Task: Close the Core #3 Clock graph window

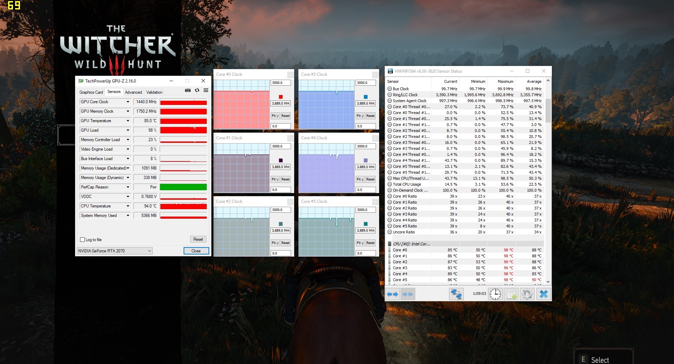Action: pos(375,74)
